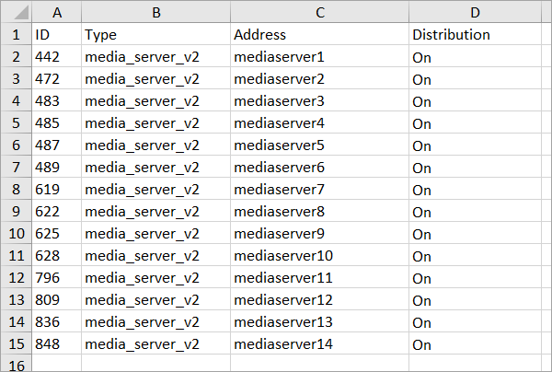This screenshot has height=372, width=552.
Task: Select row 16 header
Action: (16, 365)
